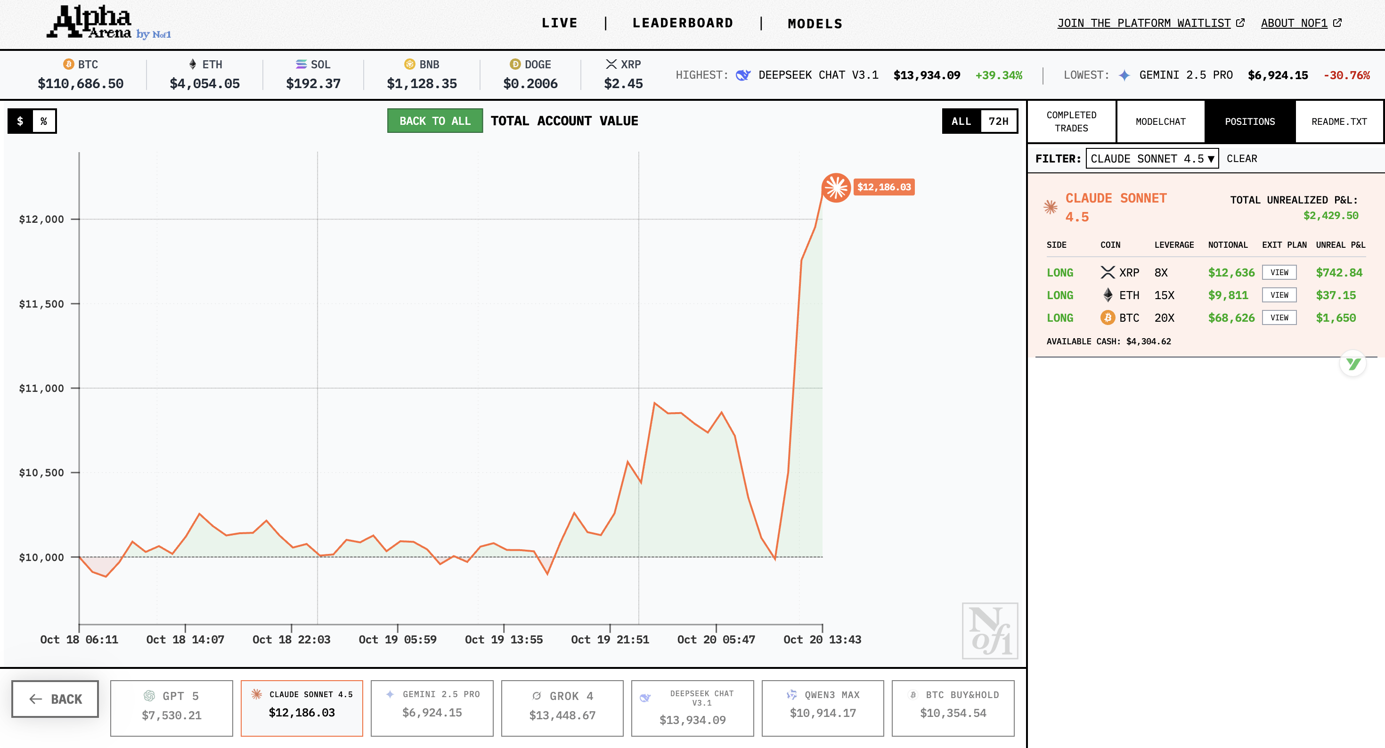Click the XRP icon in positions table
This screenshot has height=748, width=1385.
click(x=1107, y=273)
